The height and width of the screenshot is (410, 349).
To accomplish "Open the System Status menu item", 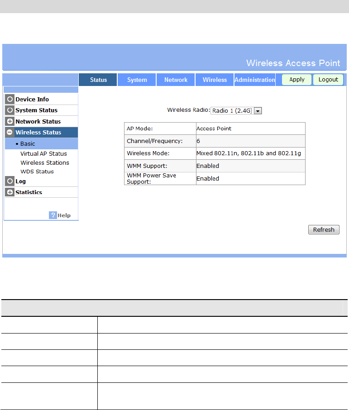I will (36, 110).
